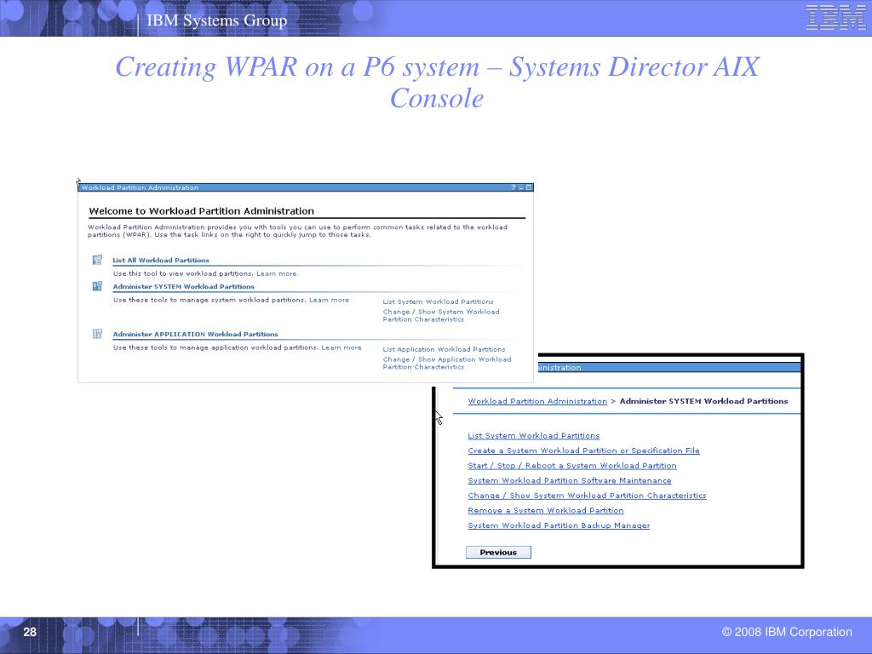The width and height of the screenshot is (872, 654).
Task: Open System Workload Partition Software Maintenance
Action: click(570, 480)
